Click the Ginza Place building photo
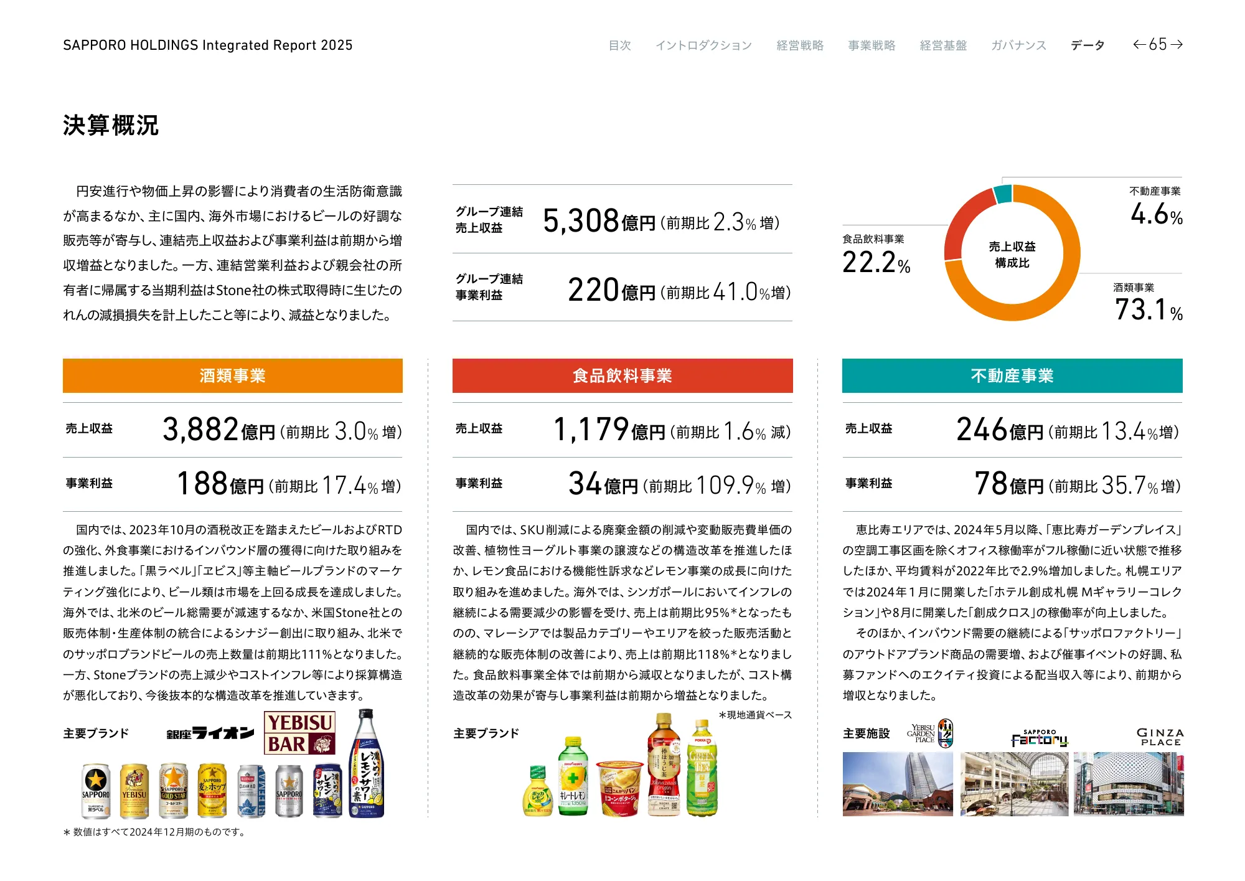The image size is (1245, 881). click(x=1128, y=784)
